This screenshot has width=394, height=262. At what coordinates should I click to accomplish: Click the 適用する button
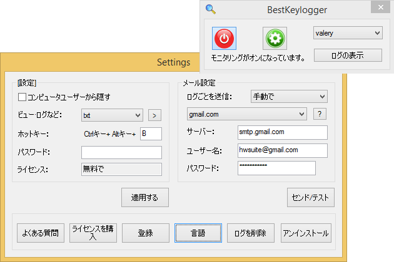(145, 198)
